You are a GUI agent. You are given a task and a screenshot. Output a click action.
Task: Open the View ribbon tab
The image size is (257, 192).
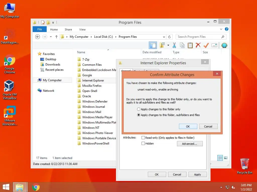pos(82,29)
